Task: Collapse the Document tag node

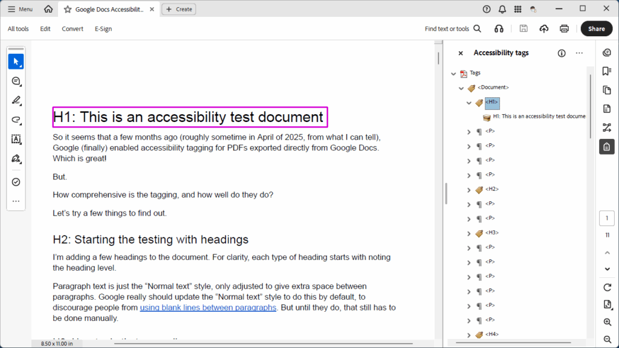Action: click(x=461, y=88)
